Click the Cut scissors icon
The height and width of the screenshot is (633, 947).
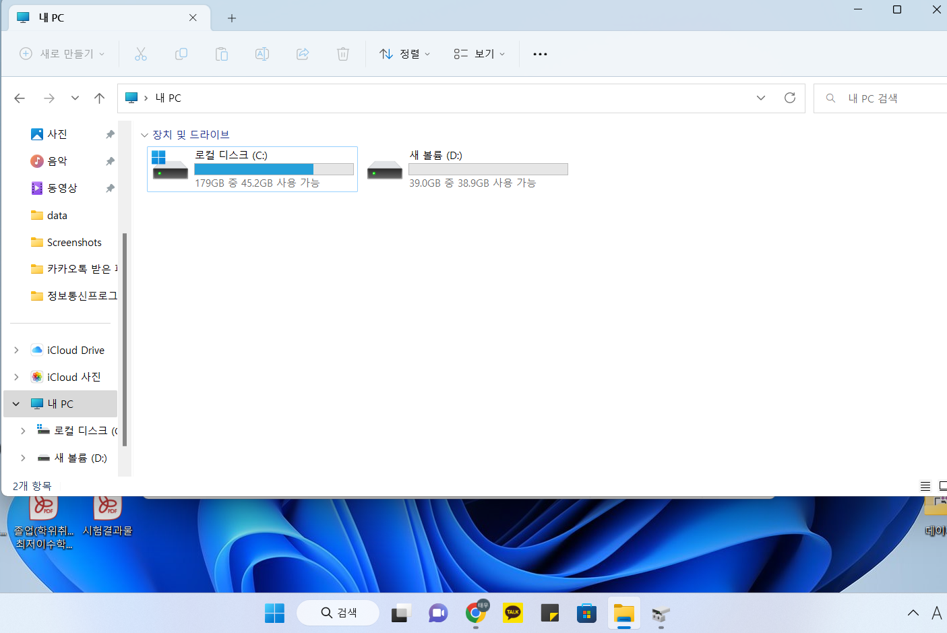(141, 54)
